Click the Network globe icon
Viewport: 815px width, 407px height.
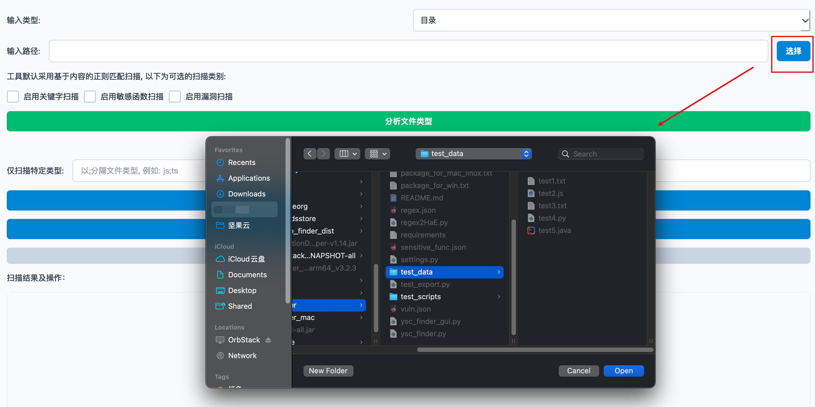(220, 356)
